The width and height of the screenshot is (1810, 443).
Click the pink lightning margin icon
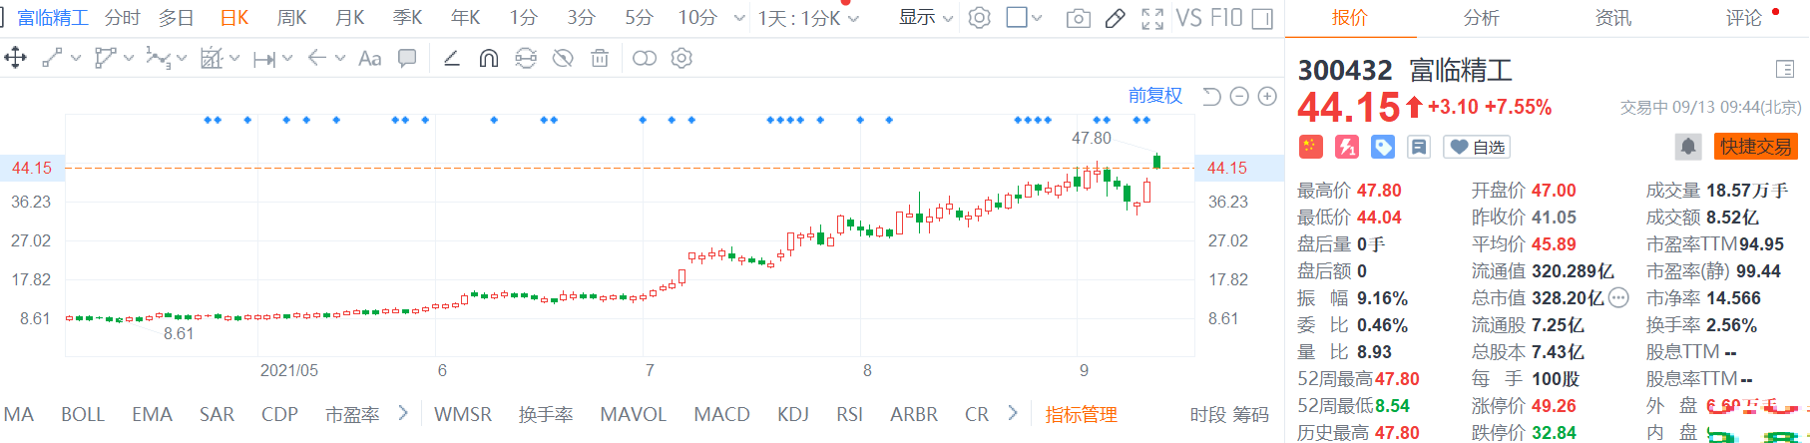click(1347, 147)
